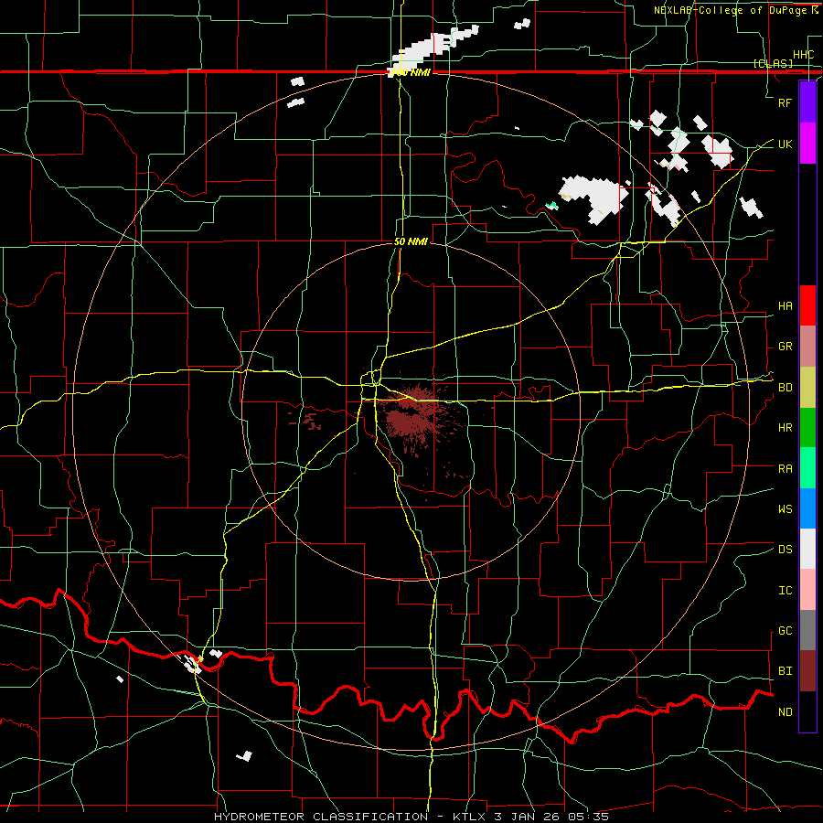Viewport: 823px width, 823px height.
Task: Click the purple RF color swatch in legend
Action: (x=807, y=102)
